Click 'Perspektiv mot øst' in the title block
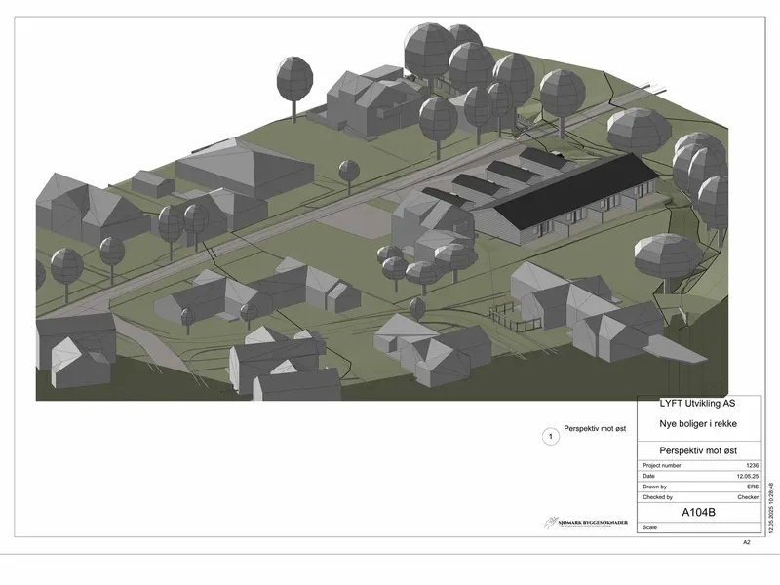 (698, 450)
